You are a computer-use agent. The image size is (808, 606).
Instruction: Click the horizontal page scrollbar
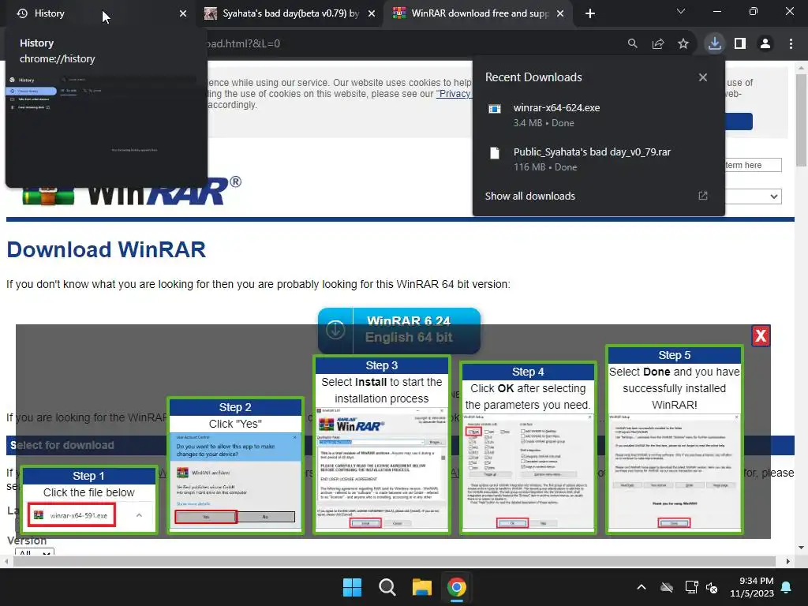pyautogui.click(x=395, y=561)
